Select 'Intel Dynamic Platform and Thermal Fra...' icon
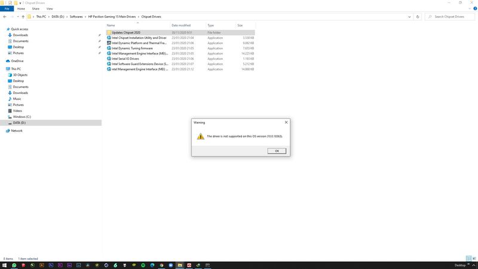This screenshot has height=269, width=478. pyautogui.click(x=109, y=43)
